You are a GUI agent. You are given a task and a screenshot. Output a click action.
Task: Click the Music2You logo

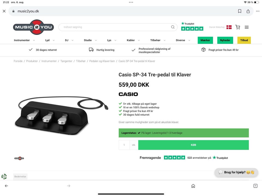[33, 27]
